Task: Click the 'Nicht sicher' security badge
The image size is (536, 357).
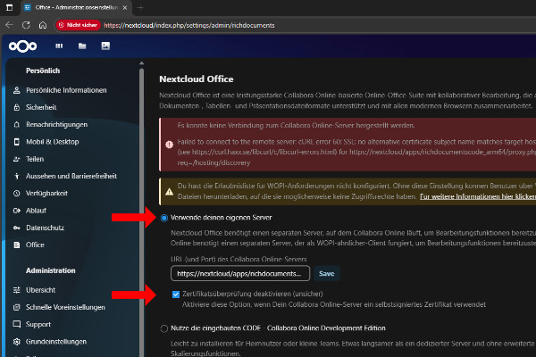Action: point(77,25)
